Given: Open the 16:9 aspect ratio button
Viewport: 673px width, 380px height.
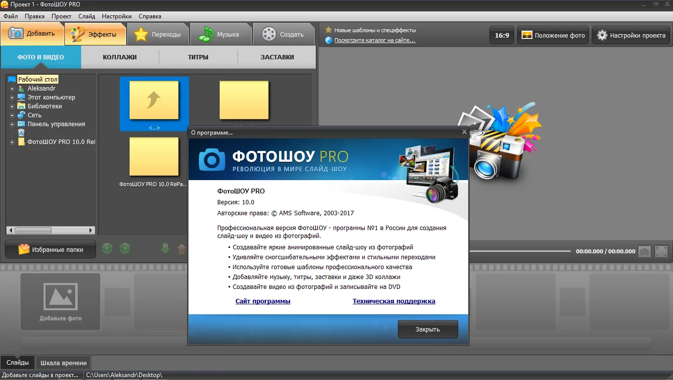Looking at the screenshot, I should click(502, 35).
